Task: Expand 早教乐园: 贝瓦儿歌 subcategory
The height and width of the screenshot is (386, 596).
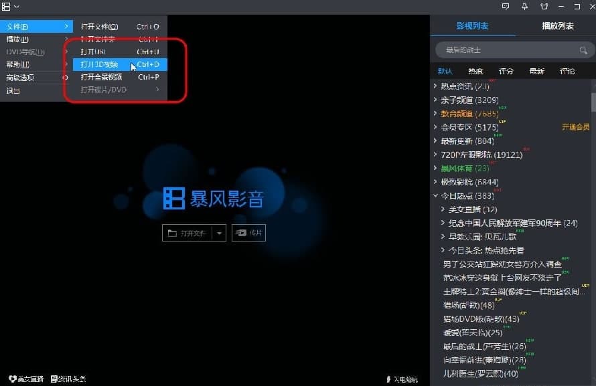Action: point(443,236)
